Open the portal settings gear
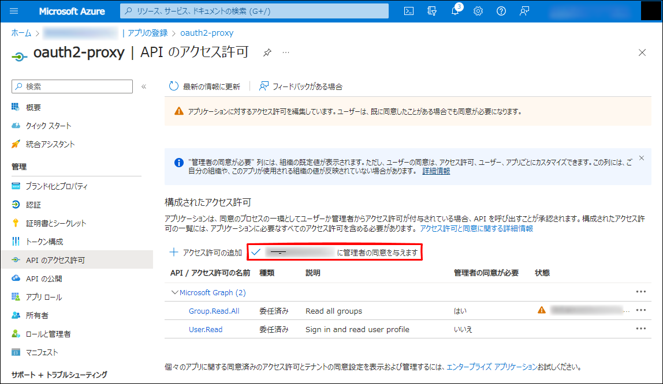 (x=478, y=11)
